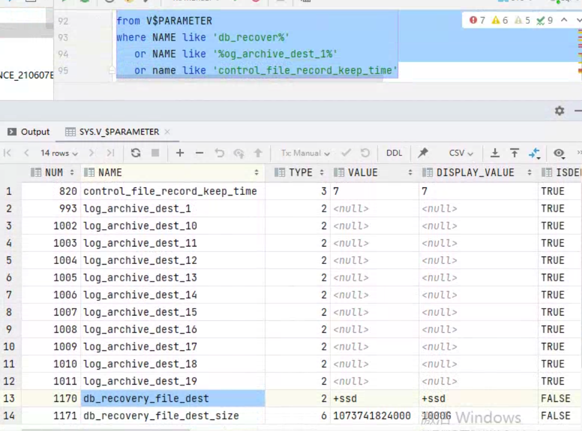Open tool window settings gear

pos(559,111)
